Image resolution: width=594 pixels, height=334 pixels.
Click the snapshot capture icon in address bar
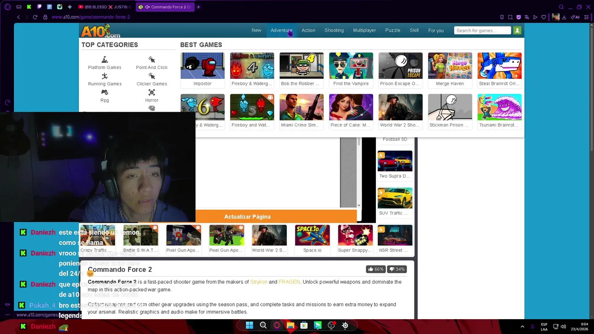tap(510, 17)
